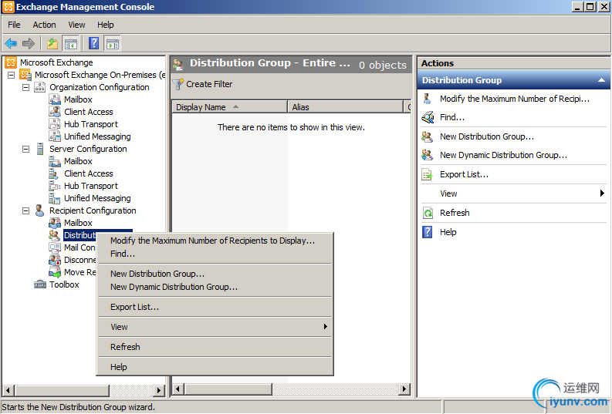Image resolution: width=612 pixels, height=414 pixels.
Task: Click Export List in Actions pane
Action: (464, 174)
